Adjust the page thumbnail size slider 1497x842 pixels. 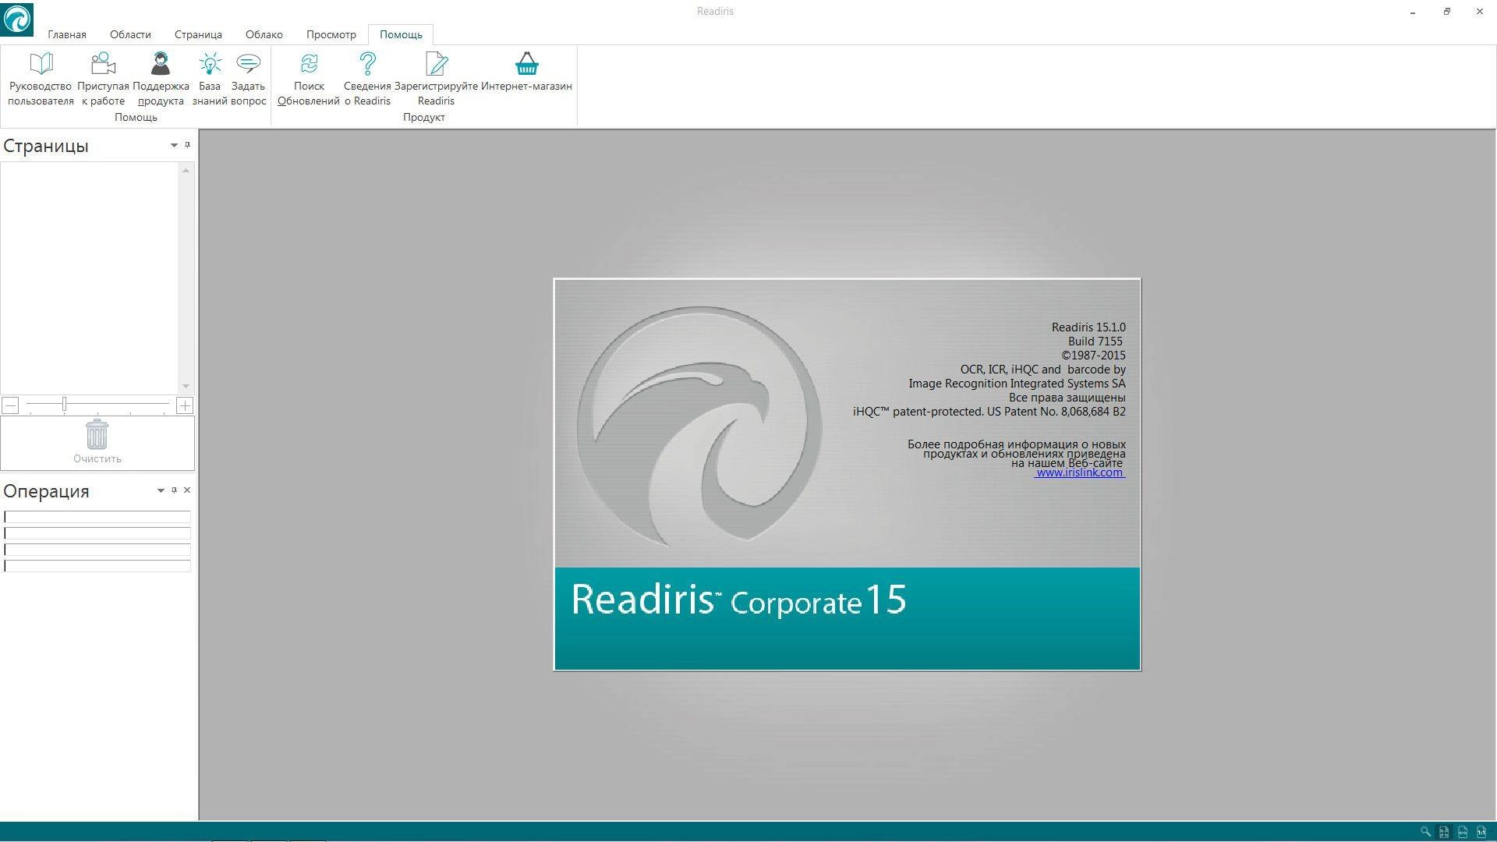[x=65, y=405]
